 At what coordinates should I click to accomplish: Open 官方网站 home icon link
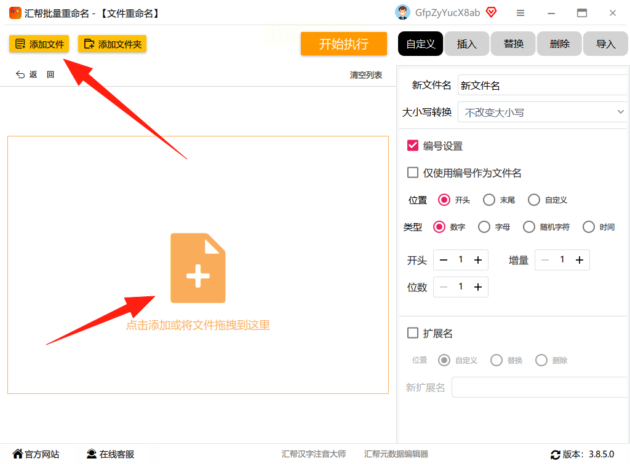click(x=18, y=454)
